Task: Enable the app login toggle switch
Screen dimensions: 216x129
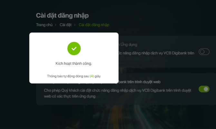Action: click(204, 52)
